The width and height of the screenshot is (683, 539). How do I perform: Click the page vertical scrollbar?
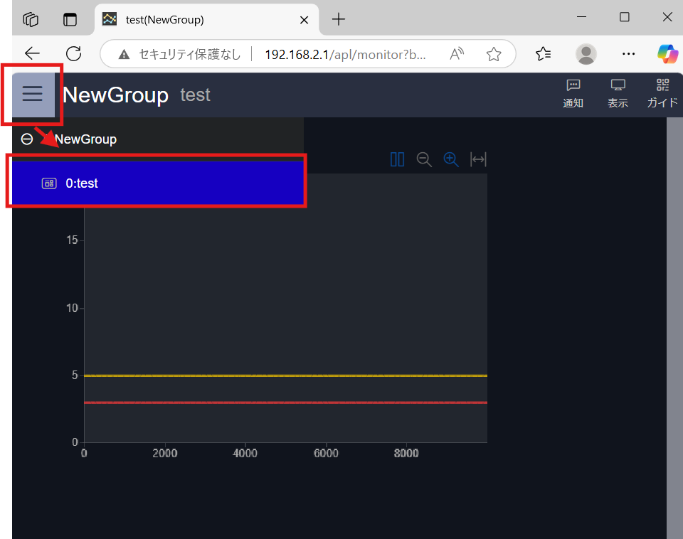674,328
